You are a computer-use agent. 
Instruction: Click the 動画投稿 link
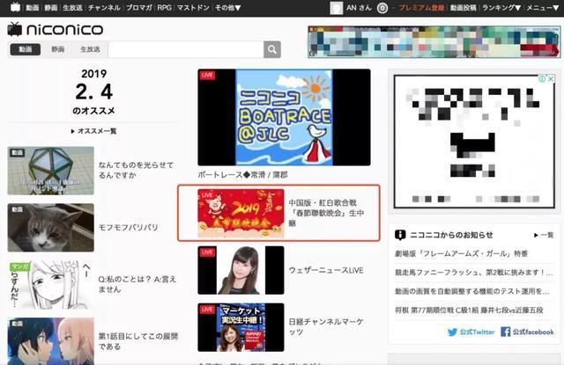coord(464,8)
